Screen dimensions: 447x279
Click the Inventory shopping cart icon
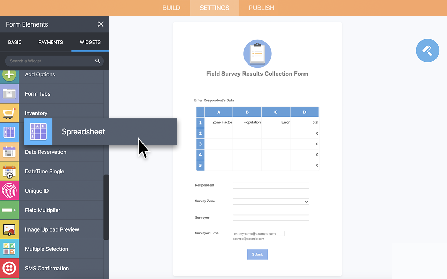[9, 113]
